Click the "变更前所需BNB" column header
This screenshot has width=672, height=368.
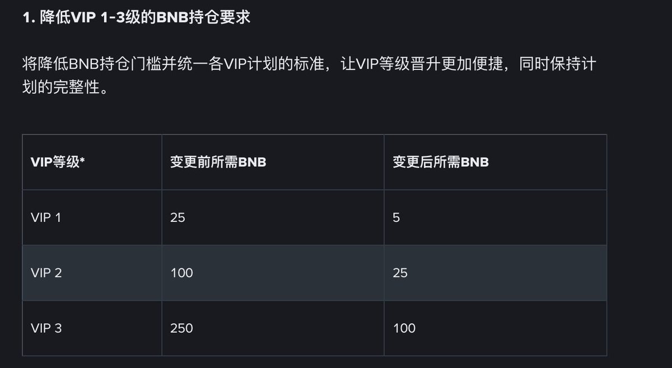218,162
